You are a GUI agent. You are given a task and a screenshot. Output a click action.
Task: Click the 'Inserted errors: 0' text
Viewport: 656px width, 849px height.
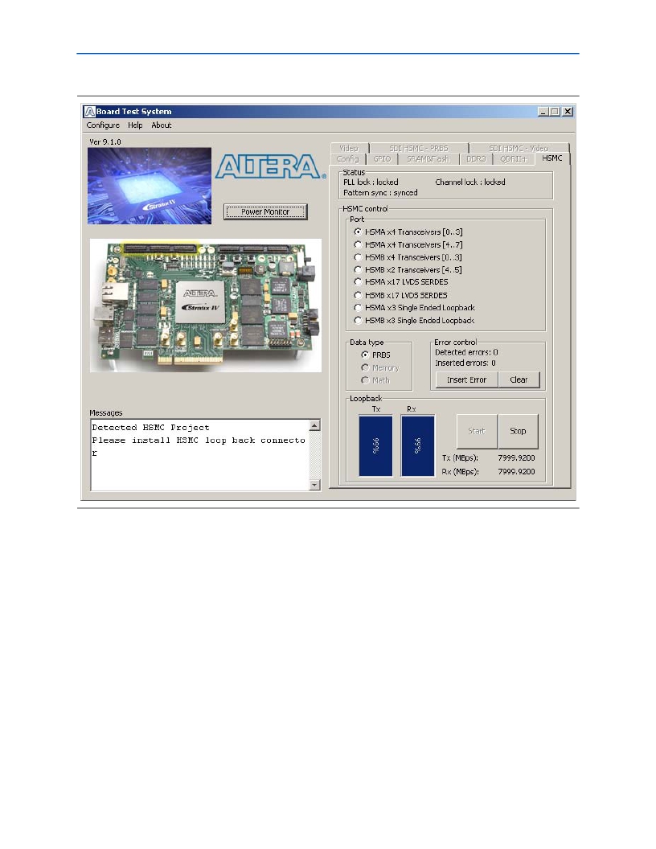(x=465, y=363)
